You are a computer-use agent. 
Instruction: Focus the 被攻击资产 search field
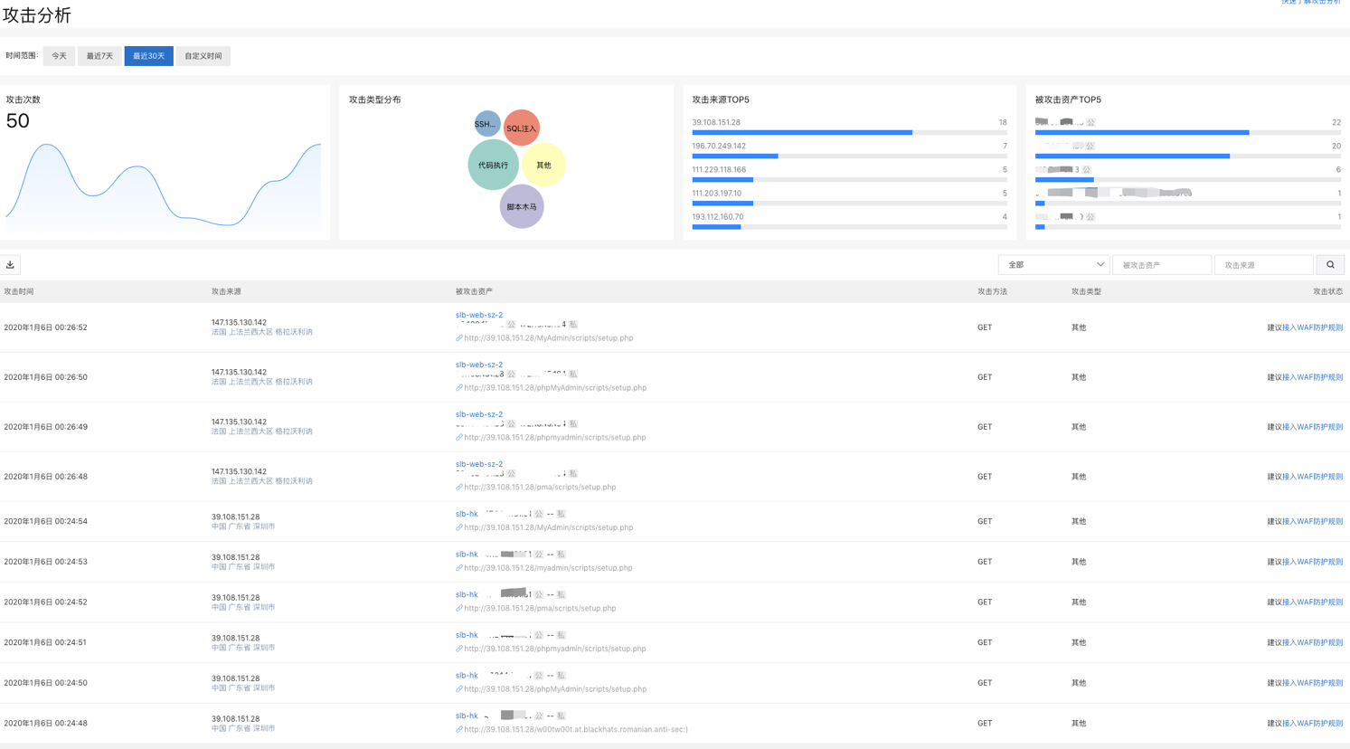[x=1161, y=265]
